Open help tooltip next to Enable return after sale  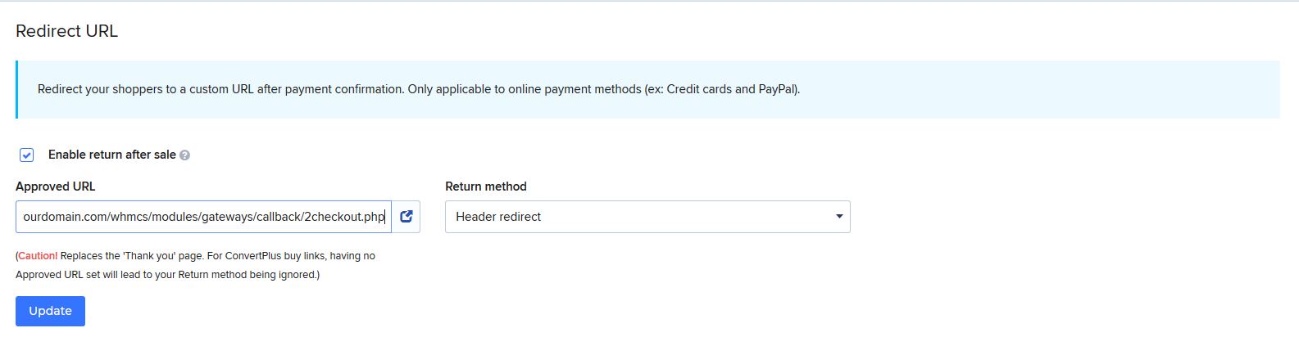(x=185, y=155)
